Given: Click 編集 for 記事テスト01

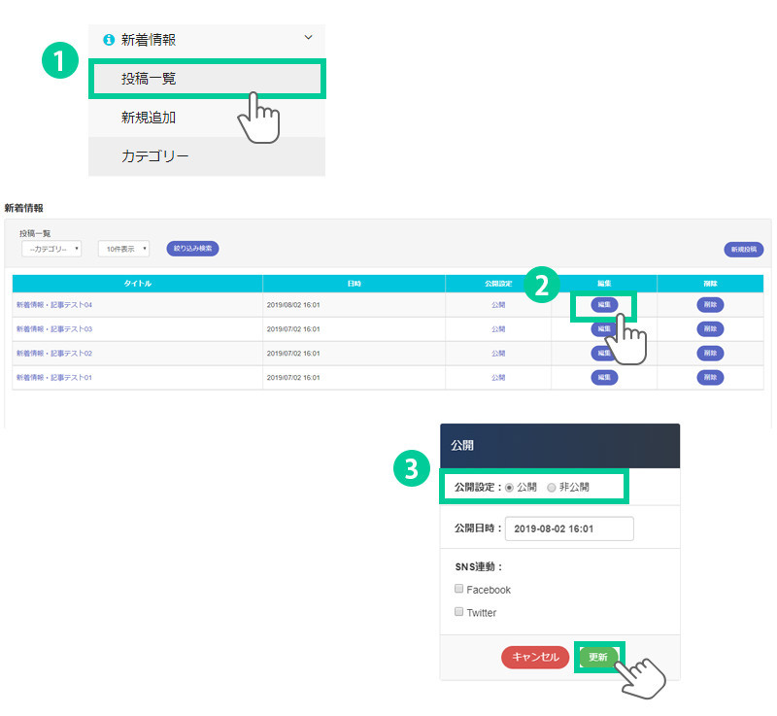Looking at the screenshot, I should click(604, 377).
